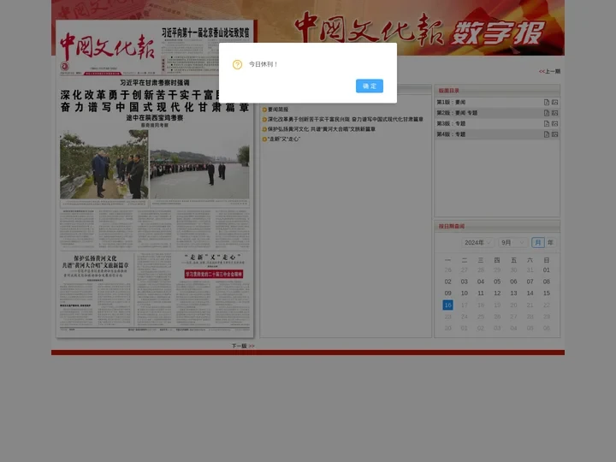The height and width of the screenshot is (462, 616).
Task: Select calendar date 14
Action: click(530, 293)
